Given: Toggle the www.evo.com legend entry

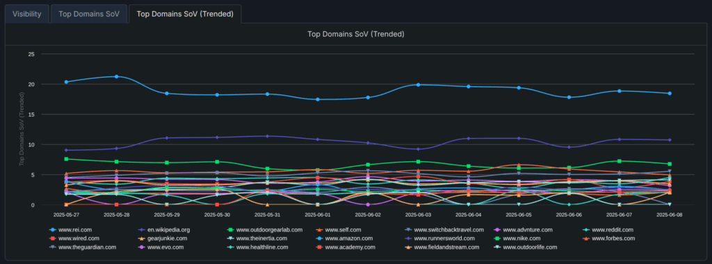Looking at the screenshot, I should point(161,247).
